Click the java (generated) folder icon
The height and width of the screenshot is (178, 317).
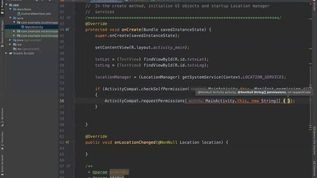pos(14,40)
